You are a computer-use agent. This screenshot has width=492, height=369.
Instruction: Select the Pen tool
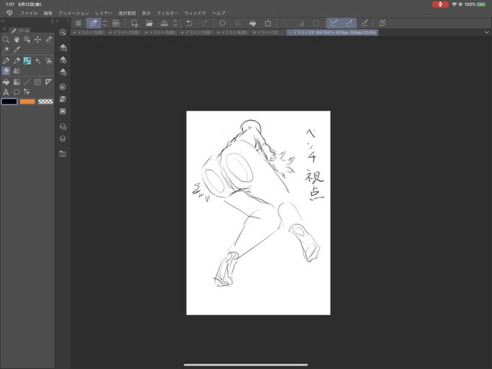pos(6,61)
